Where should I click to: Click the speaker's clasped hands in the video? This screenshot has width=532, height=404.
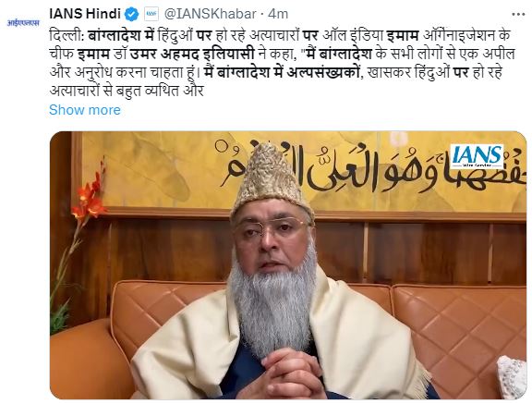click(289, 374)
